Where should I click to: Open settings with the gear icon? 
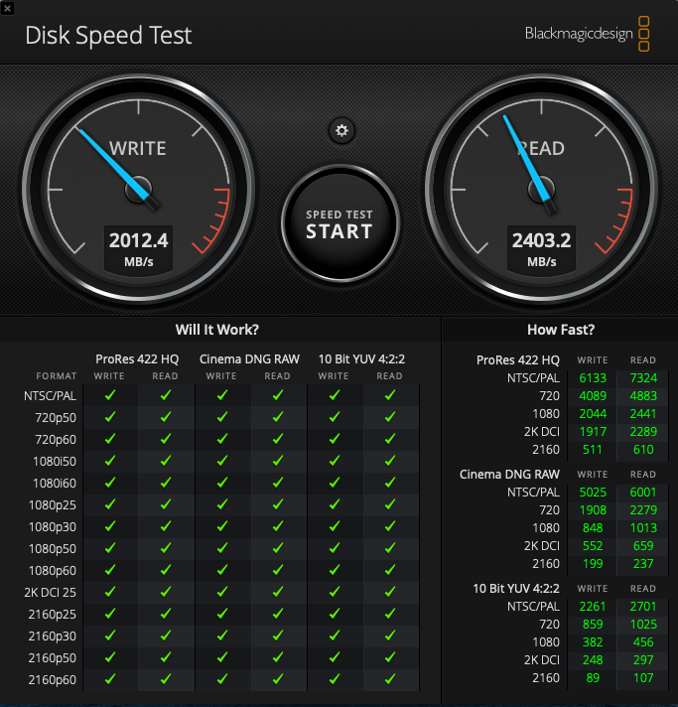click(341, 131)
